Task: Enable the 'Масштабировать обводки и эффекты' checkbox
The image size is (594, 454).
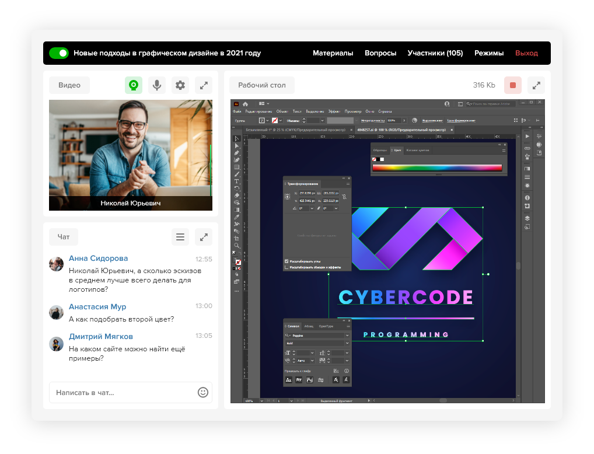Action: click(286, 267)
